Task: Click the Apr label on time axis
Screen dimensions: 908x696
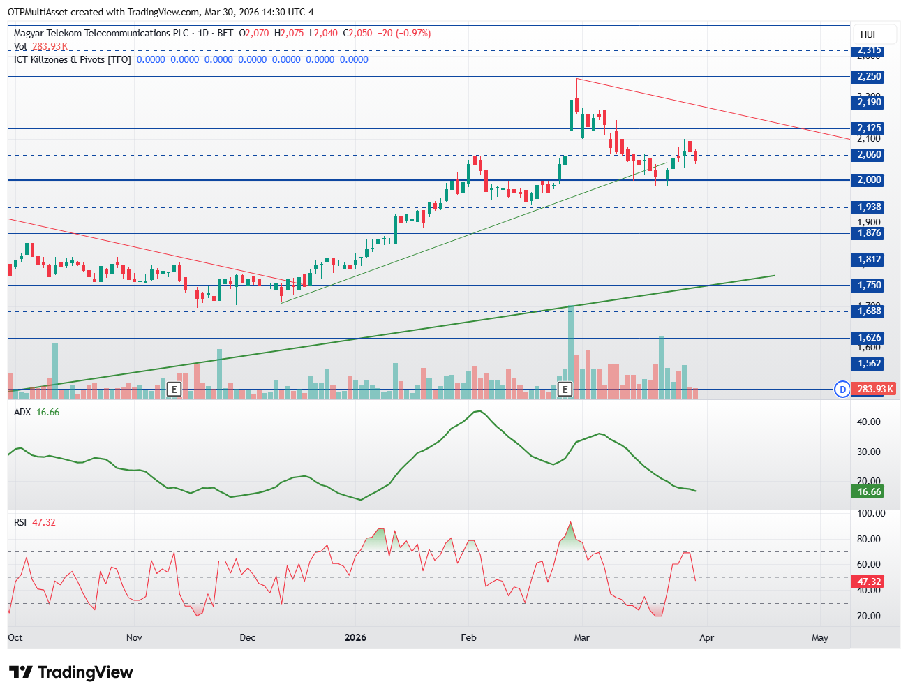Action: [x=706, y=637]
